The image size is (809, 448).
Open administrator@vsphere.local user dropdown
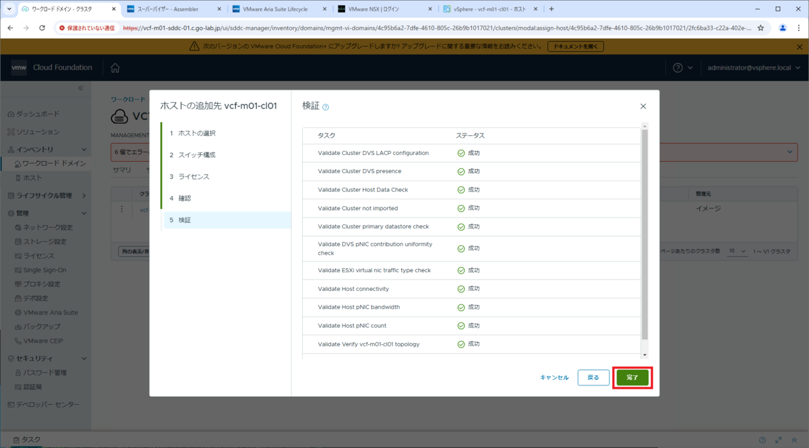point(754,68)
